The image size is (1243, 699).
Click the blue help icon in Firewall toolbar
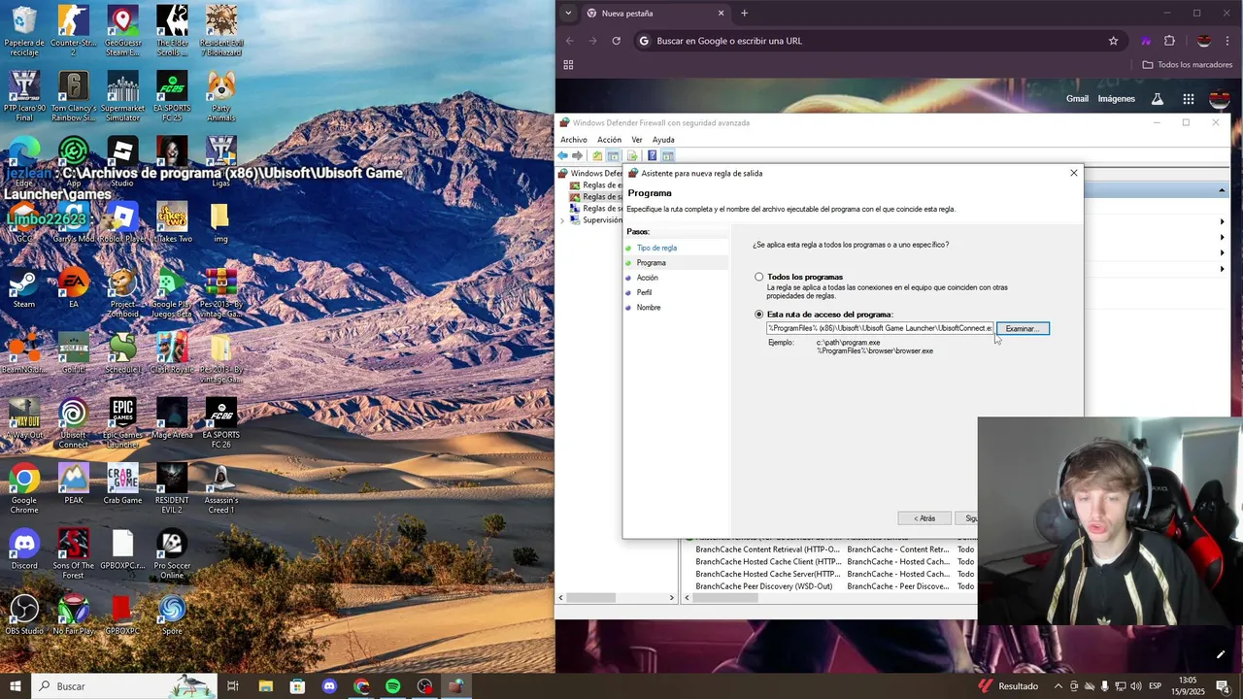point(652,155)
